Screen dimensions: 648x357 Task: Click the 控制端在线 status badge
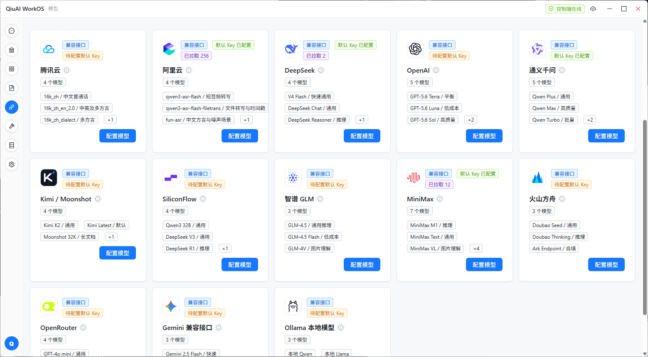pyautogui.click(x=565, y=9)
